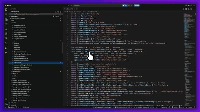
Task: Expand the TIMELINE section
Action: click(10, 105)
